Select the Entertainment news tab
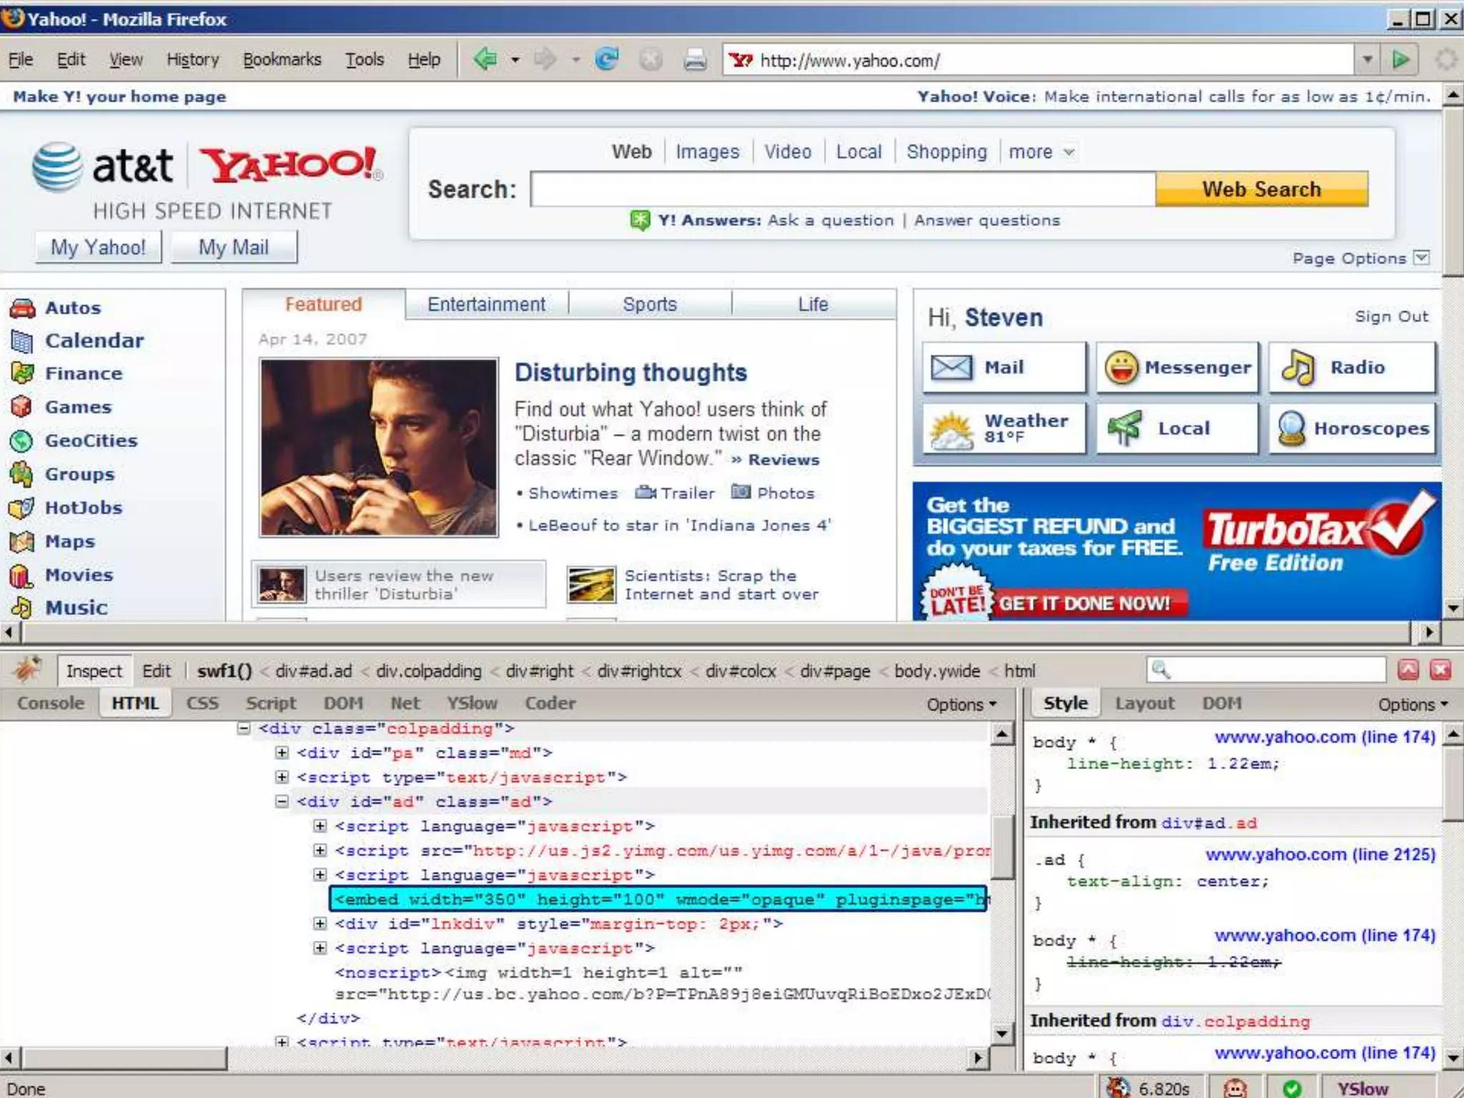Image resolution: width=1464 pixels, height=1098 pixels. pyautogui.click(x=486, y=305)
